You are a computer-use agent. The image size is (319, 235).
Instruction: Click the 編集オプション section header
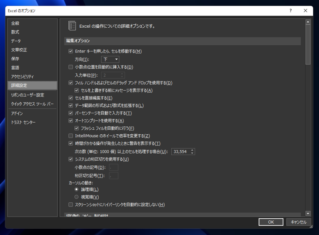(x=183, y=41)
